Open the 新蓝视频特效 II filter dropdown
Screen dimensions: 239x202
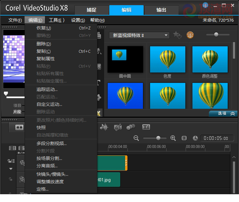tap(139, 35)
